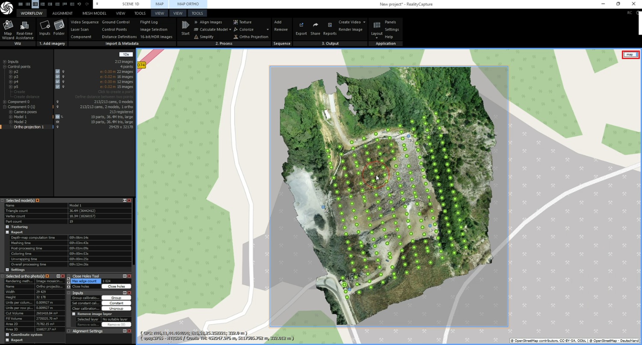642x345 pixels.
Task: Expand the Inputs tree node
Action: 5,62
